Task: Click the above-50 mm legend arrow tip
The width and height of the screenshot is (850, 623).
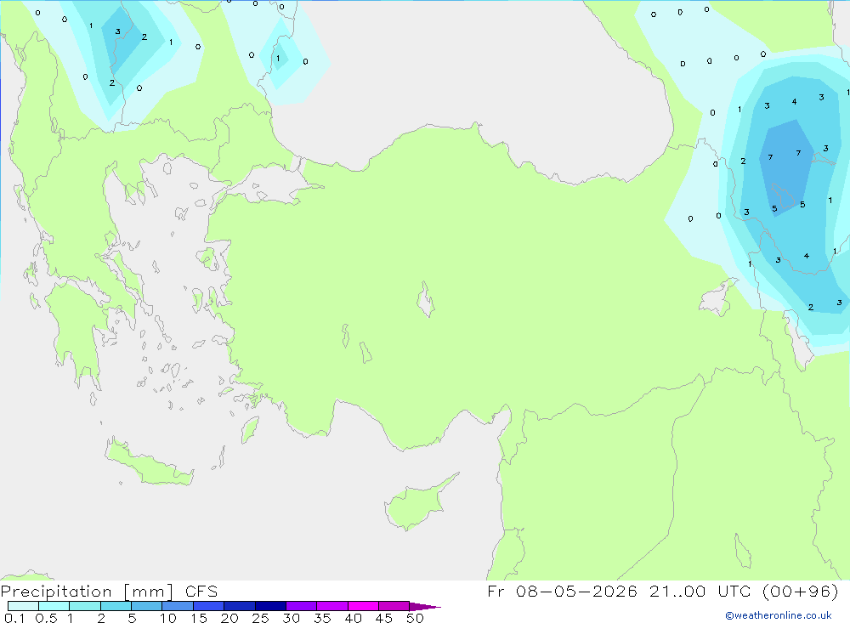Action: tap(425, 607)
